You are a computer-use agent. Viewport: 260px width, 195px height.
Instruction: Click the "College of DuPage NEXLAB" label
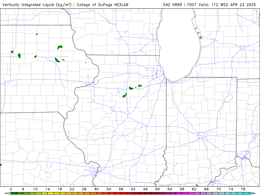[x=102, y=5]
